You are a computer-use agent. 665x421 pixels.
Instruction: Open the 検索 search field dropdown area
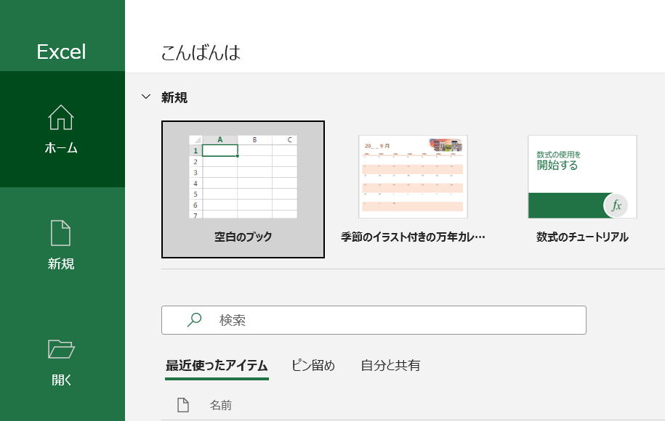pyautogui.click(x=374, y=319)
